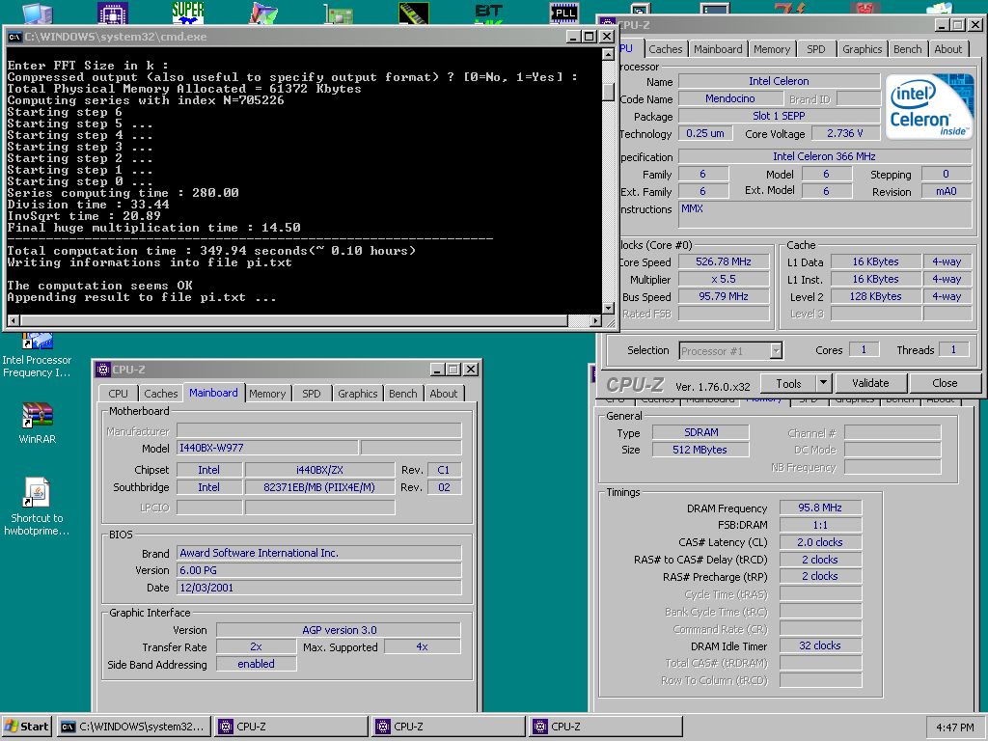Click the Bus Speed value 95.79 MHz
The image size is (988, 741).
click(x=724, y=296)
